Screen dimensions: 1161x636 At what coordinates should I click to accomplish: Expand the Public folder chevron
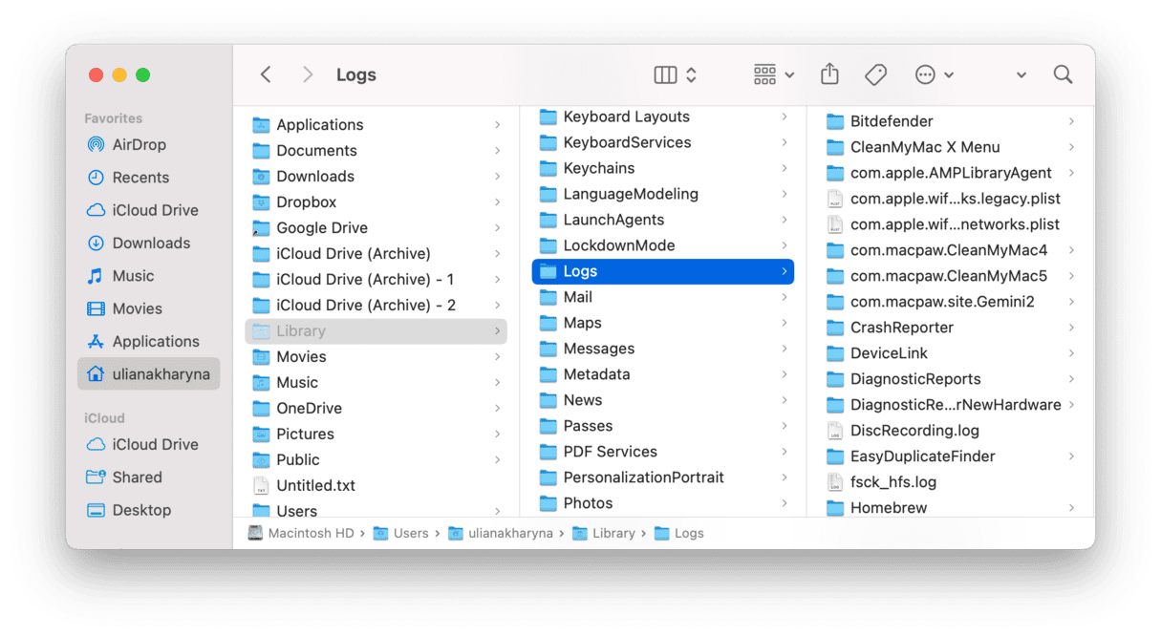coord(498,460)
